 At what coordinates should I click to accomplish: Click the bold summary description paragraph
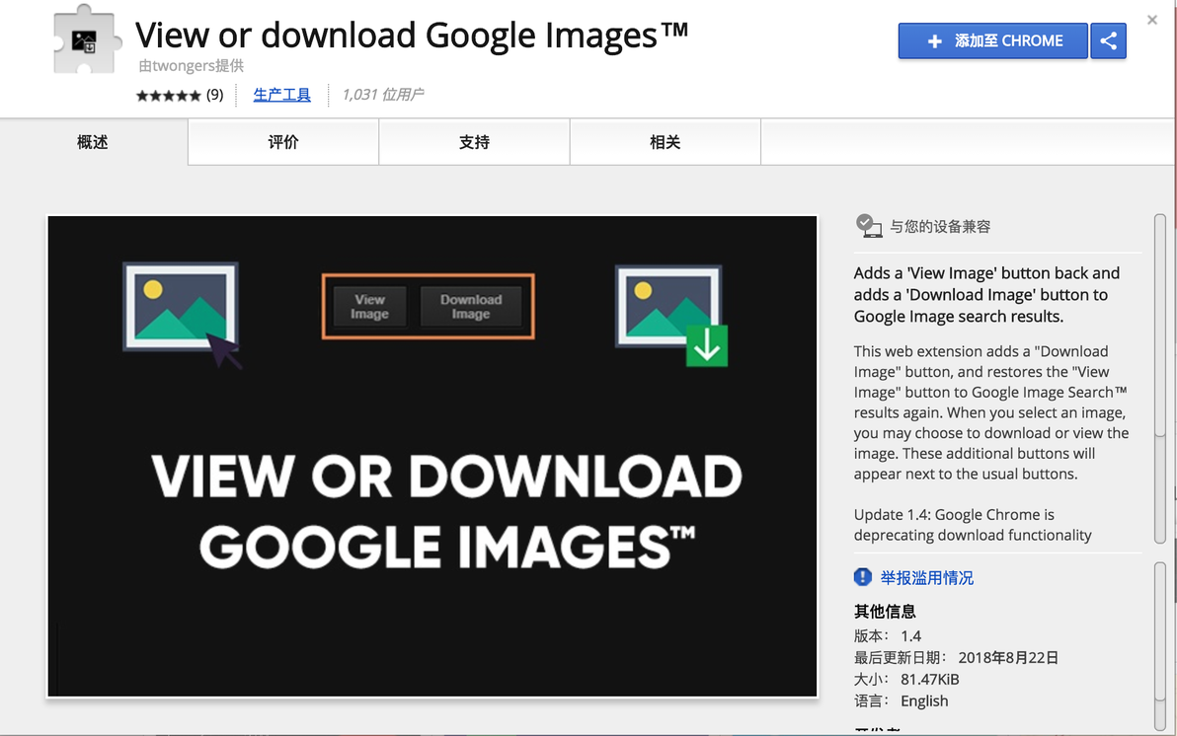pos(986,295)
